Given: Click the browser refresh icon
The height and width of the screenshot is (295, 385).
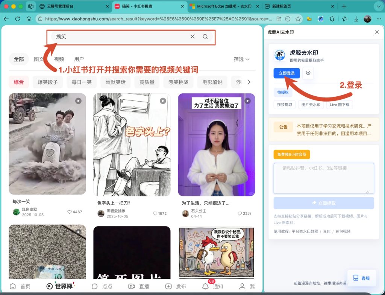Looking at the screenshot, I should (17, 19).
